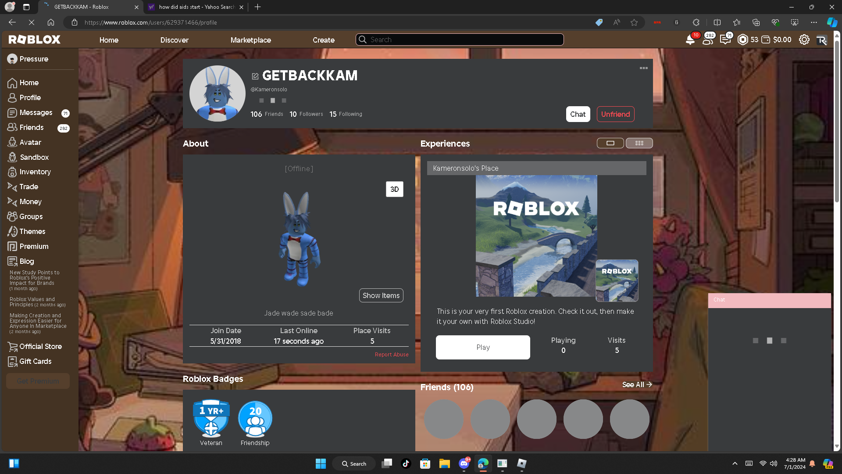Viewport: 842px width, 474px height.
Task: Open Microsoft Store from the taskbar
Action: [425, 463]
